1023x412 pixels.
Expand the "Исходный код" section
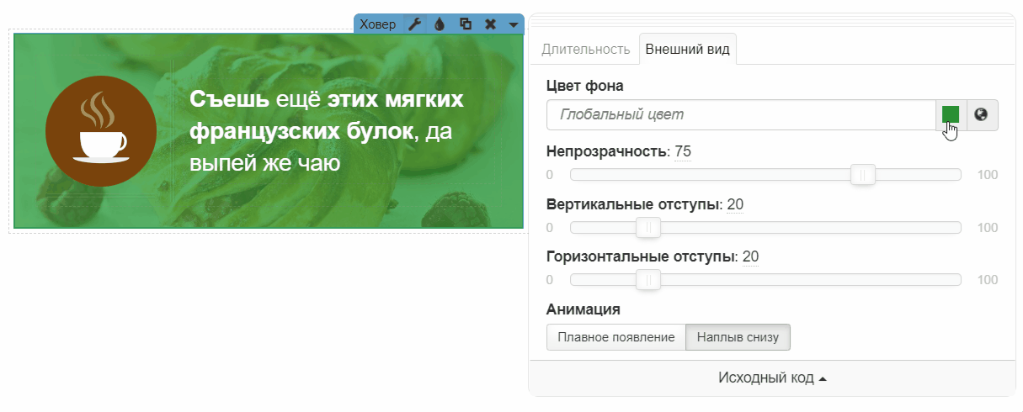tap(772, 378)
